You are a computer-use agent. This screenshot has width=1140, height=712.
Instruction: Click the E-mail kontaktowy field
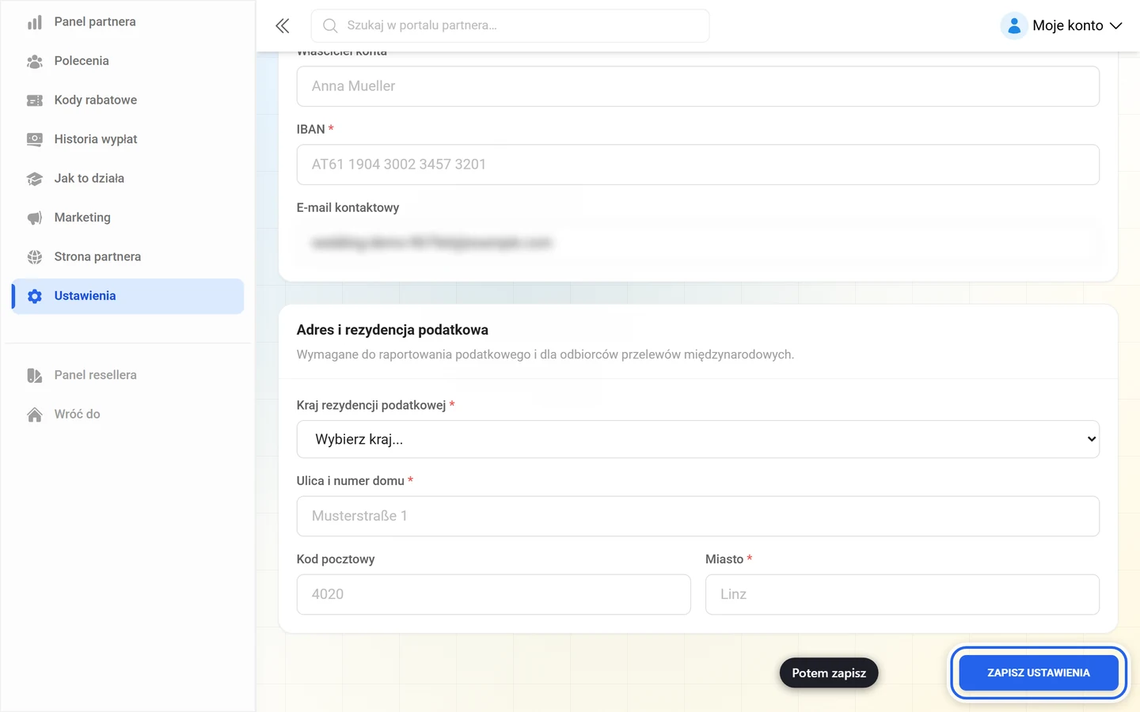click(697, 243)
